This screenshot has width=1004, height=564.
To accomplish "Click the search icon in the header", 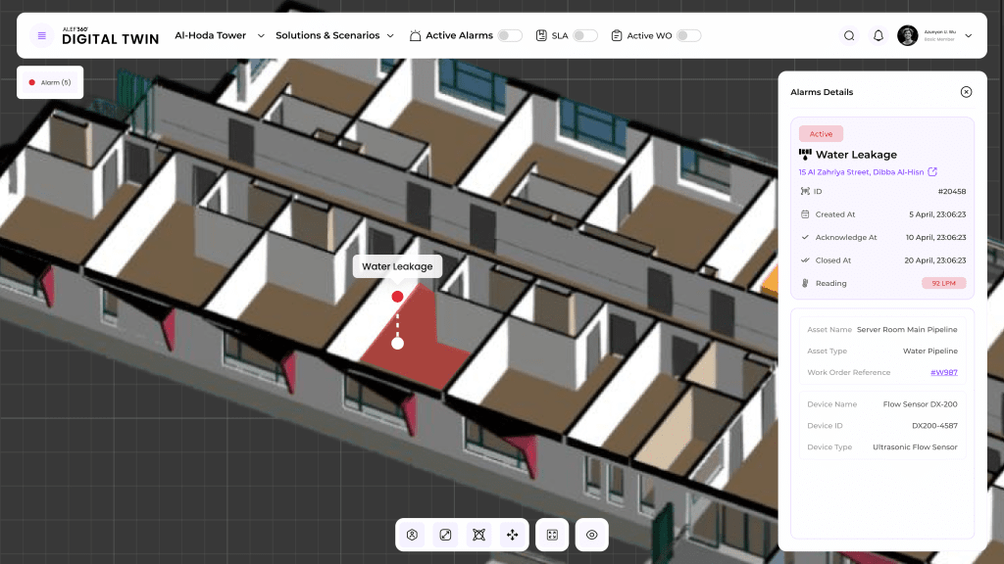I will (x=849, y=35).
